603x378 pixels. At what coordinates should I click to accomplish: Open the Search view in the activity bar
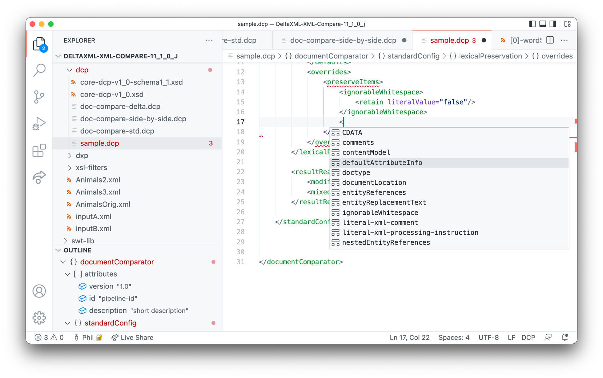pyautogui.click(x=39, y=70)
